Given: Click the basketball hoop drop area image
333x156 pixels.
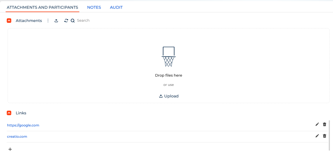Looking at the screenshot, I should click(168, 57).
